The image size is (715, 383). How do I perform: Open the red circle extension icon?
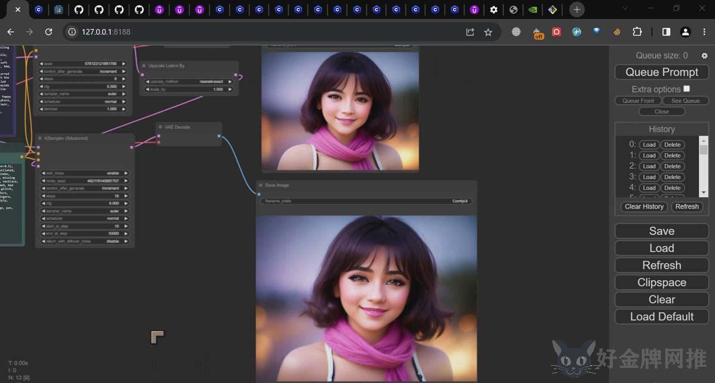(556, 32)
